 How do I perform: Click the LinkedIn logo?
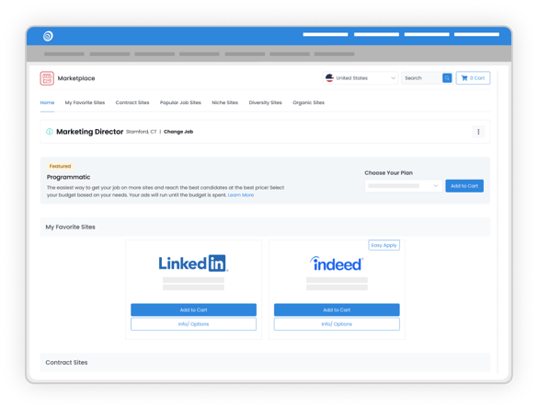click(193, 263)
